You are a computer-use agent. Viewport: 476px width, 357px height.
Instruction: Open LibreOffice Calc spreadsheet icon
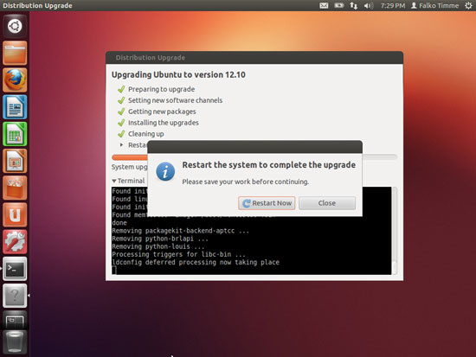(15, 134)
